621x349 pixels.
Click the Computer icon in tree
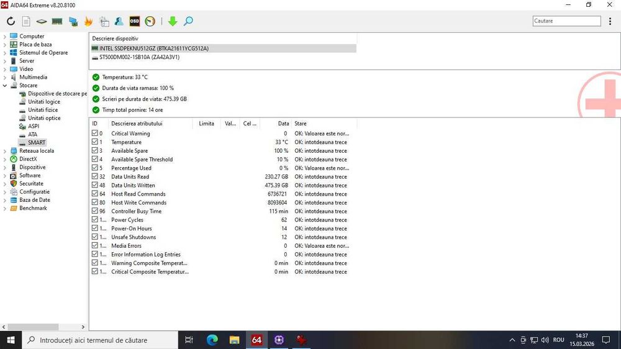[x=14, y=36]
